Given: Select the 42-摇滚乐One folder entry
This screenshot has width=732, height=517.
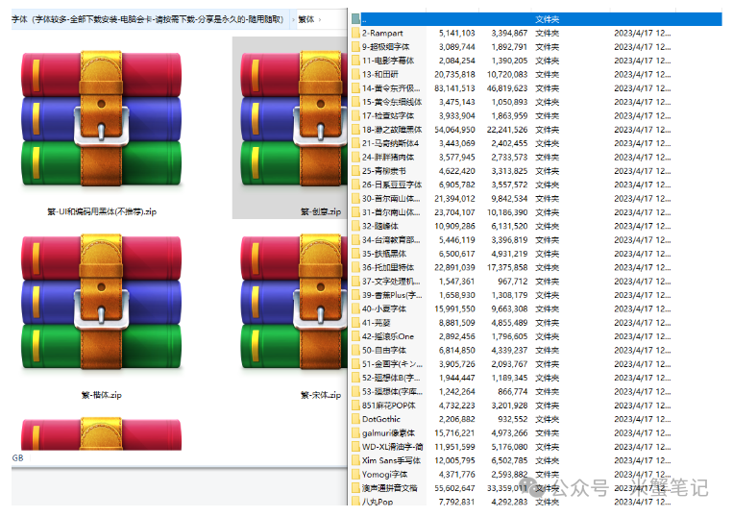Looking at the screenshot, I should 387,336.
